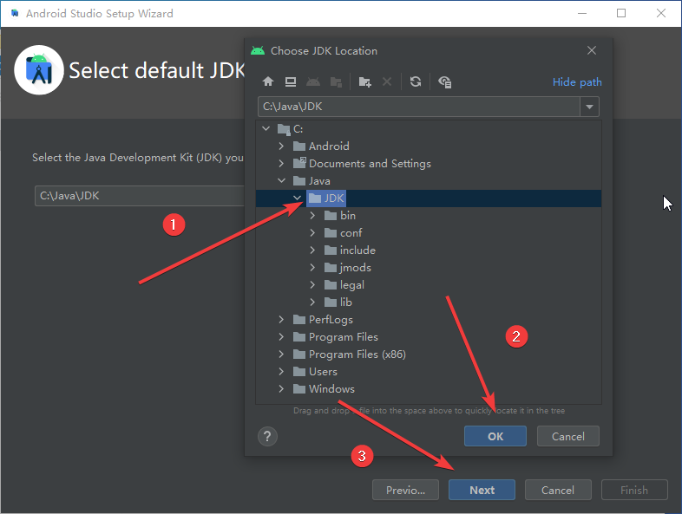Collapse the C: drive node
Viewport: 682px width, 514px height.
[266, 128]
